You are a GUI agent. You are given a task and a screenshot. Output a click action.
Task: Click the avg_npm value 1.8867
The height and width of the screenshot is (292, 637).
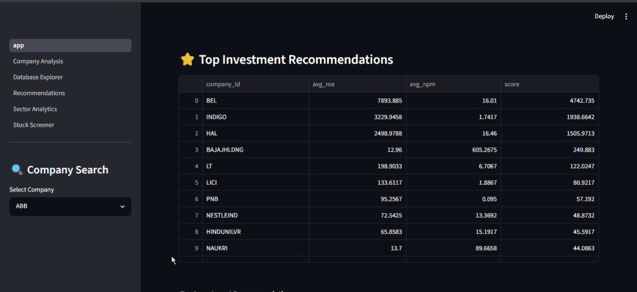pyautogui.click(x=453, y=182)
